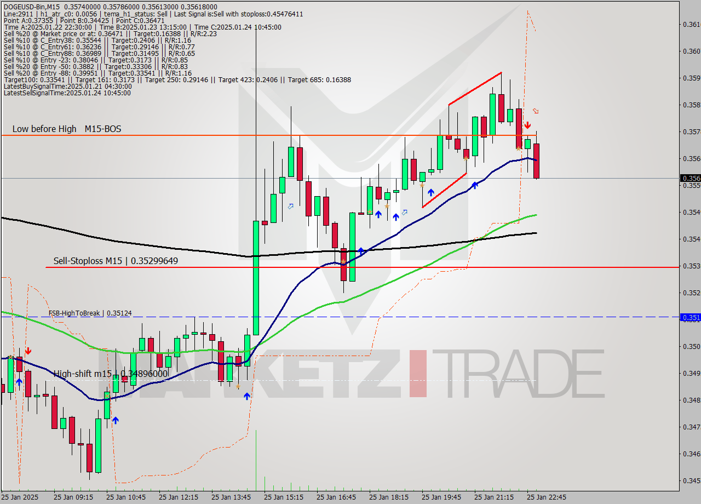Click the '25 Jan 09:15' time label
Viewport: 701px width, 504px height.
[73, 497]
